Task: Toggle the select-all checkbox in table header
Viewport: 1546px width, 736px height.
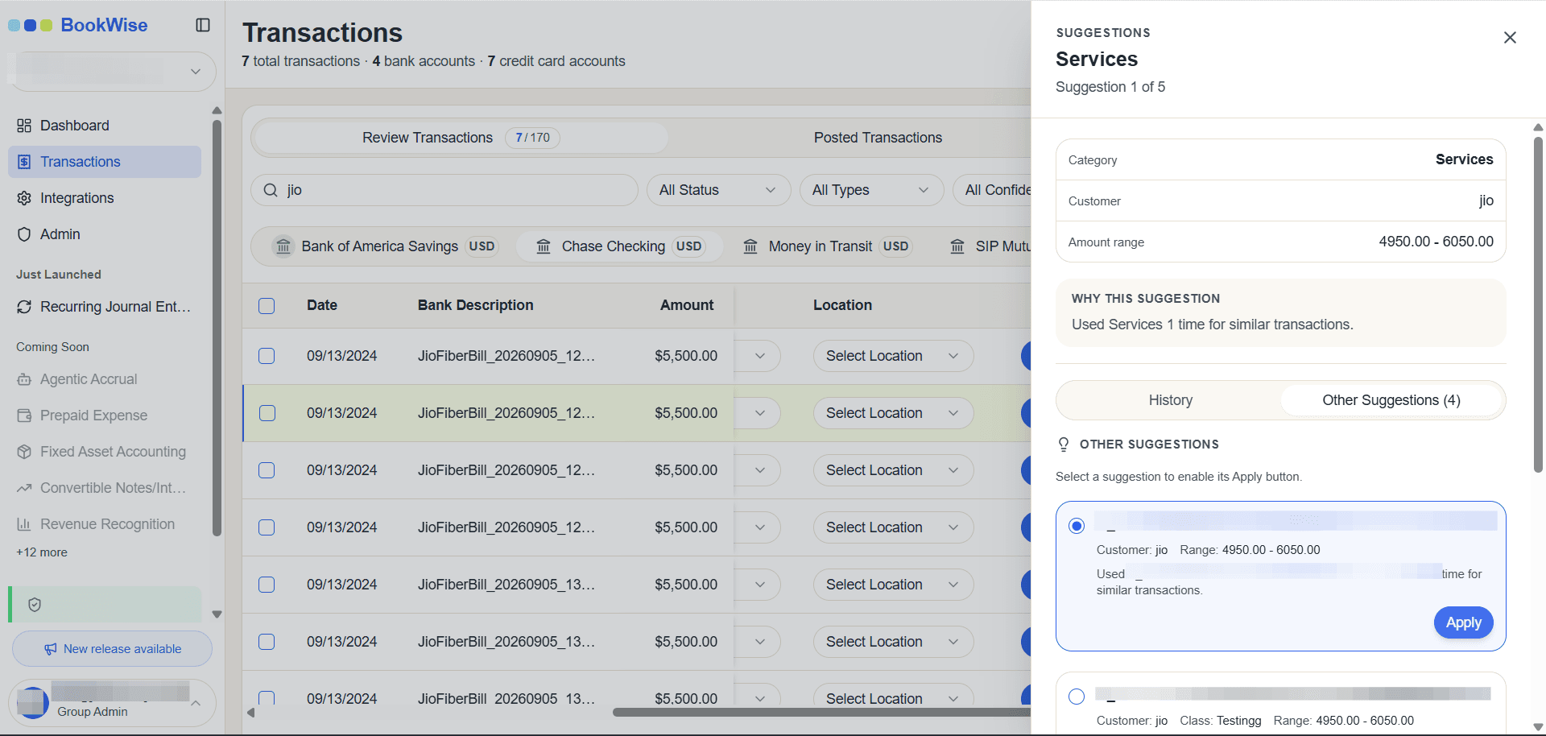Action: click(x=267, y=306)
